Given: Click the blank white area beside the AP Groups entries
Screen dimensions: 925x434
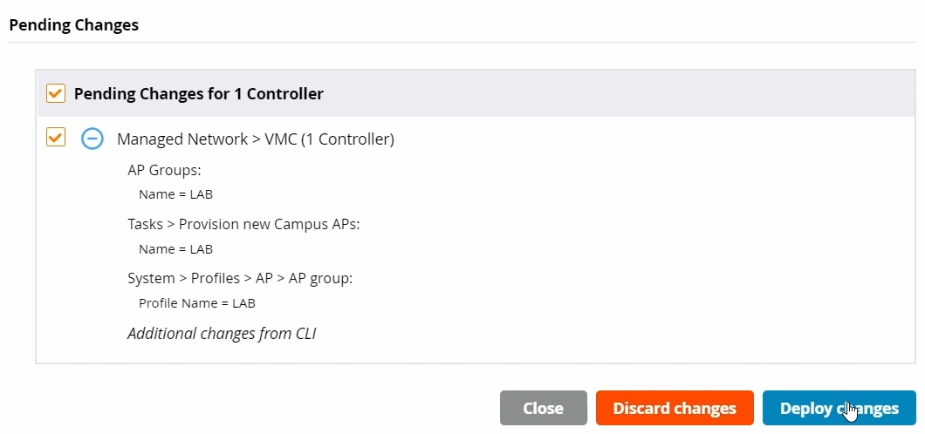Looking at the screenshot, I should 567,183.
